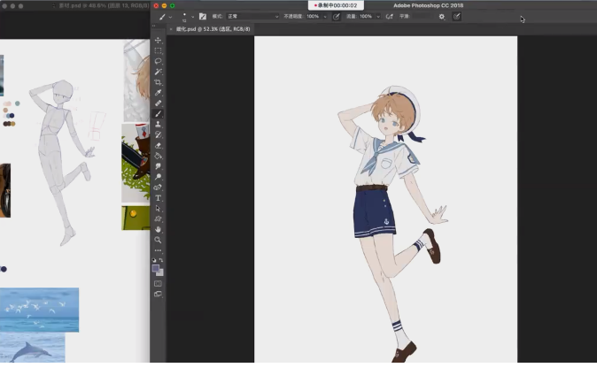This screenshot has height=383, width=597.
Task: Toggle pressure for brush size
Action: coord(457,16)
